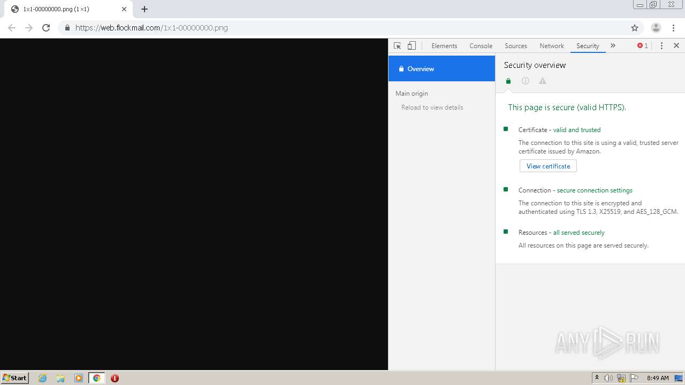Click the black image viewport
Viewport: 685px width, 385px height.
[194, 204]
